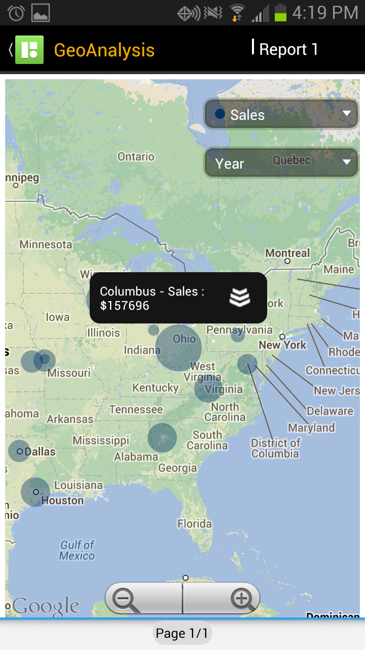Tap the GeoAnalysis title text

(x=104, y=50)
